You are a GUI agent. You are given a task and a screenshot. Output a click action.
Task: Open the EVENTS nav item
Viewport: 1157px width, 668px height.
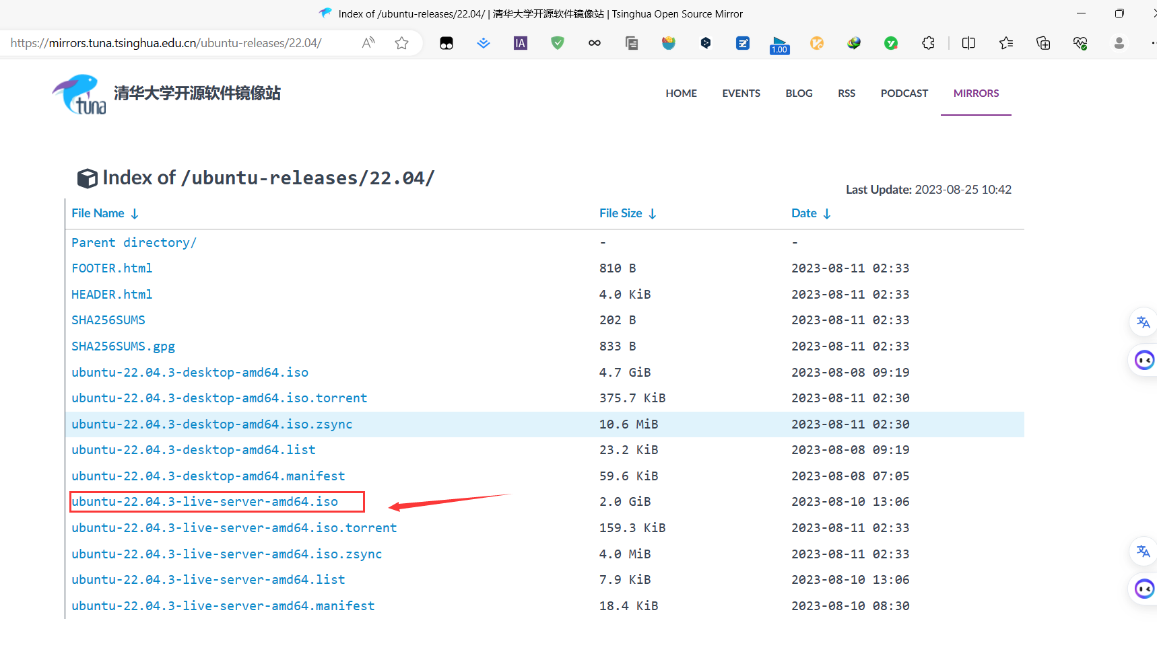pyautogui.click(x=741, y=94)
